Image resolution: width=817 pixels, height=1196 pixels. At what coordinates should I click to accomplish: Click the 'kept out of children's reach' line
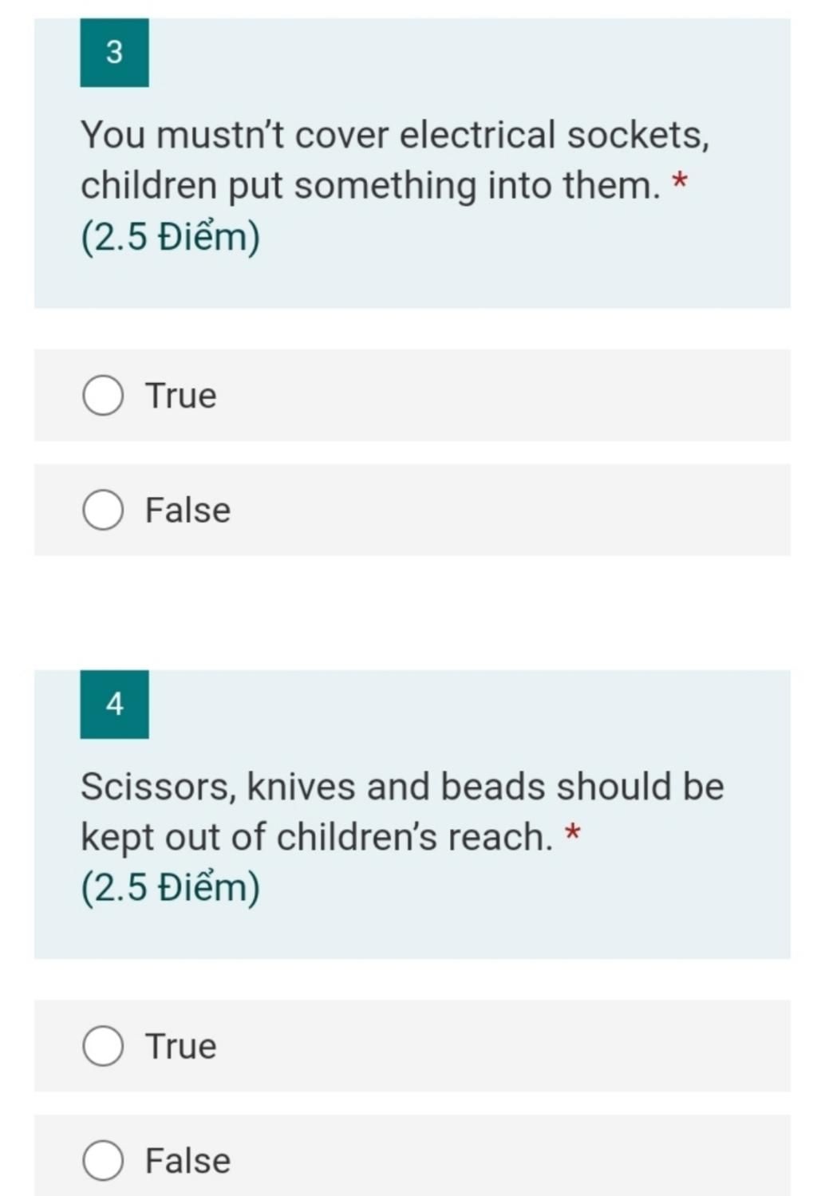(317, 837)
